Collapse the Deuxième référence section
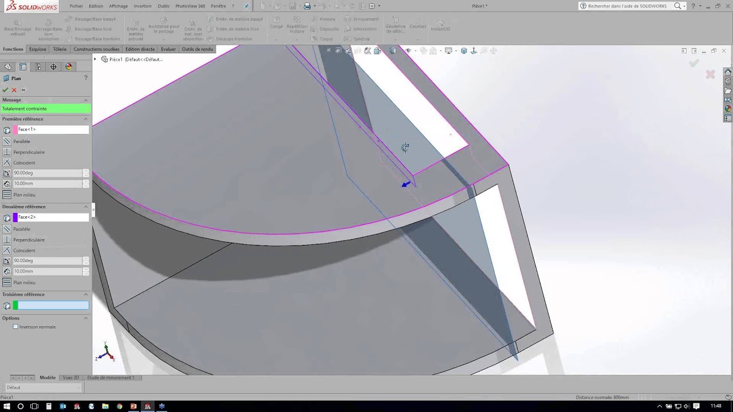Viewport: 733px width, 412px height. click(86, 207)
